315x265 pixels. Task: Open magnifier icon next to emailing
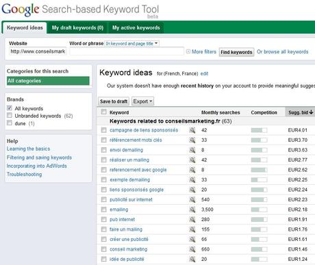[x=192, y=210]
